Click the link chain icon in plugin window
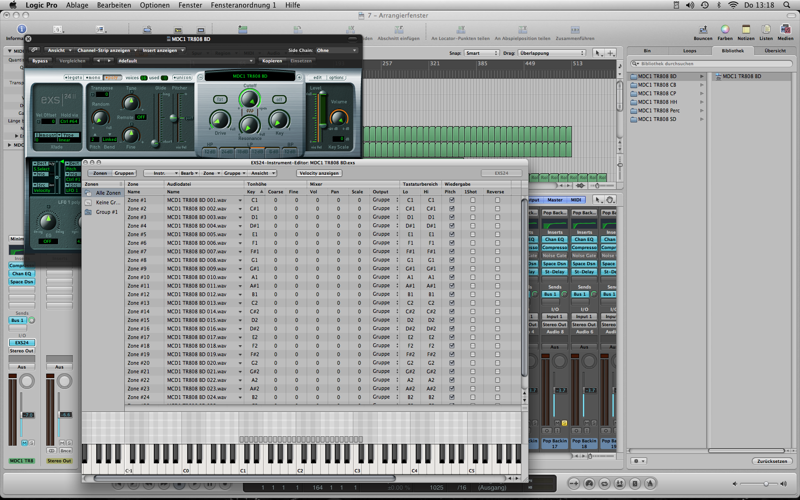This screenshot has width=800, height=500. pos(34,50)
